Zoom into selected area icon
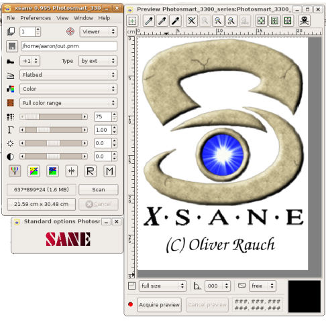This screenshot has width=326, height=321. coord(231,21)
